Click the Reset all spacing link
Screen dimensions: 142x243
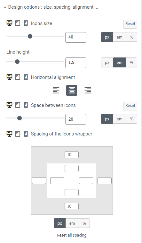pyautogui.click(x=72, y=235)
